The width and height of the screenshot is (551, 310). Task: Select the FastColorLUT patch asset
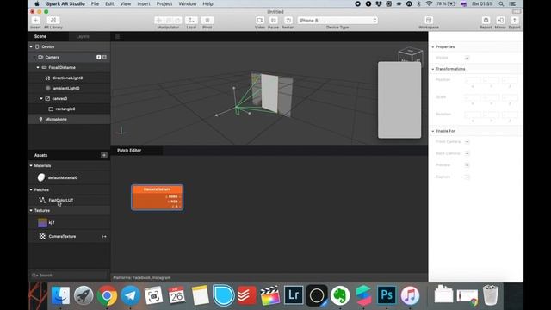pyautogui.click(x=61, y=201)
